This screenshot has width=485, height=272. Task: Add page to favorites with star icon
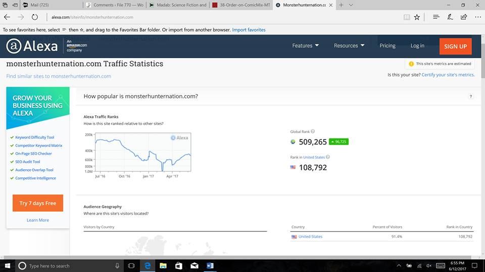(417, 17)
